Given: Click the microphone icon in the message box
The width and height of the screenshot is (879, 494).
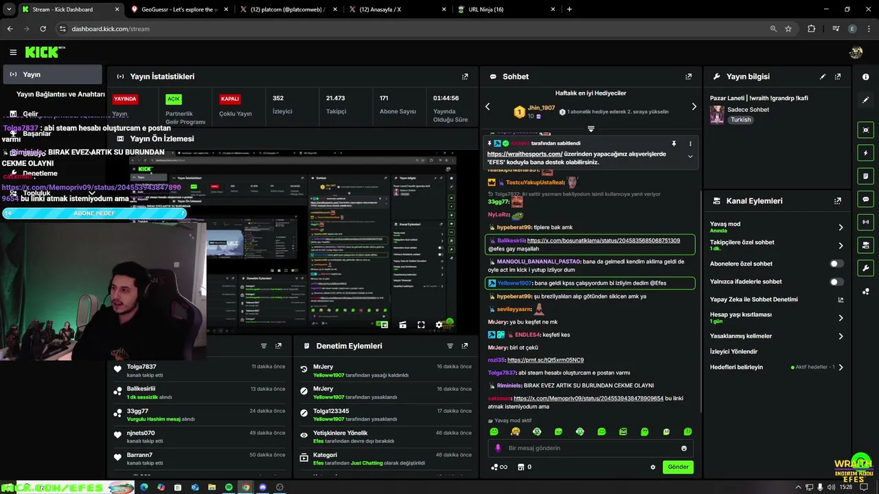Looking at the screenshot, I should point(499,449).
